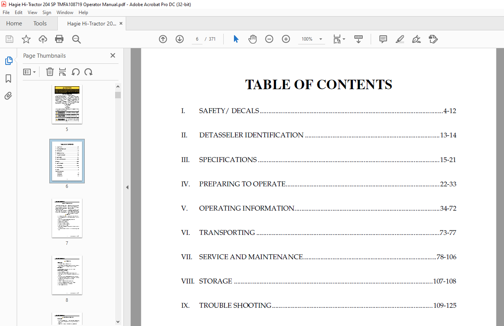Viewport: 504px width, 326px height.
Task: Select page 6 thumbnail
Action: [x=67, y=161]
